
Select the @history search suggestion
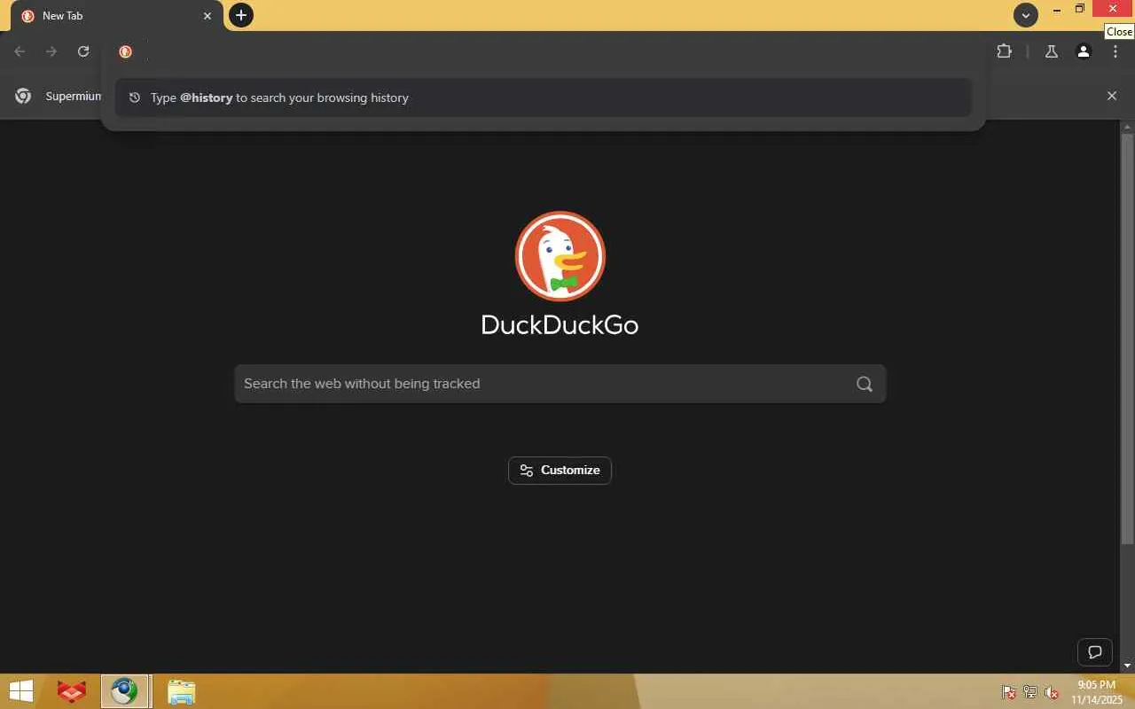coord(543,97)
